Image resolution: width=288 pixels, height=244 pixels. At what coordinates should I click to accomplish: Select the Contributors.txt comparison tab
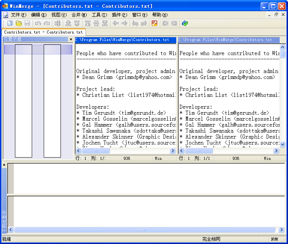click(x=43, y=32)
